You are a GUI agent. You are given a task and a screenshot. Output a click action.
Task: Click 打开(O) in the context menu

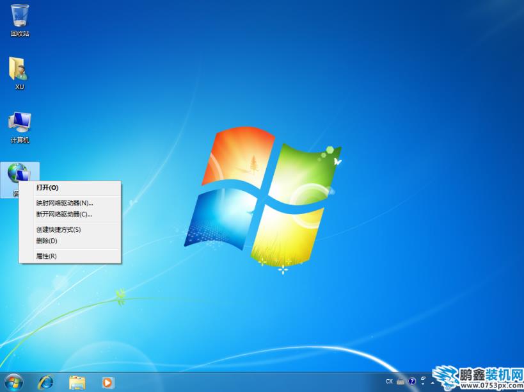(x=70, y=188)
